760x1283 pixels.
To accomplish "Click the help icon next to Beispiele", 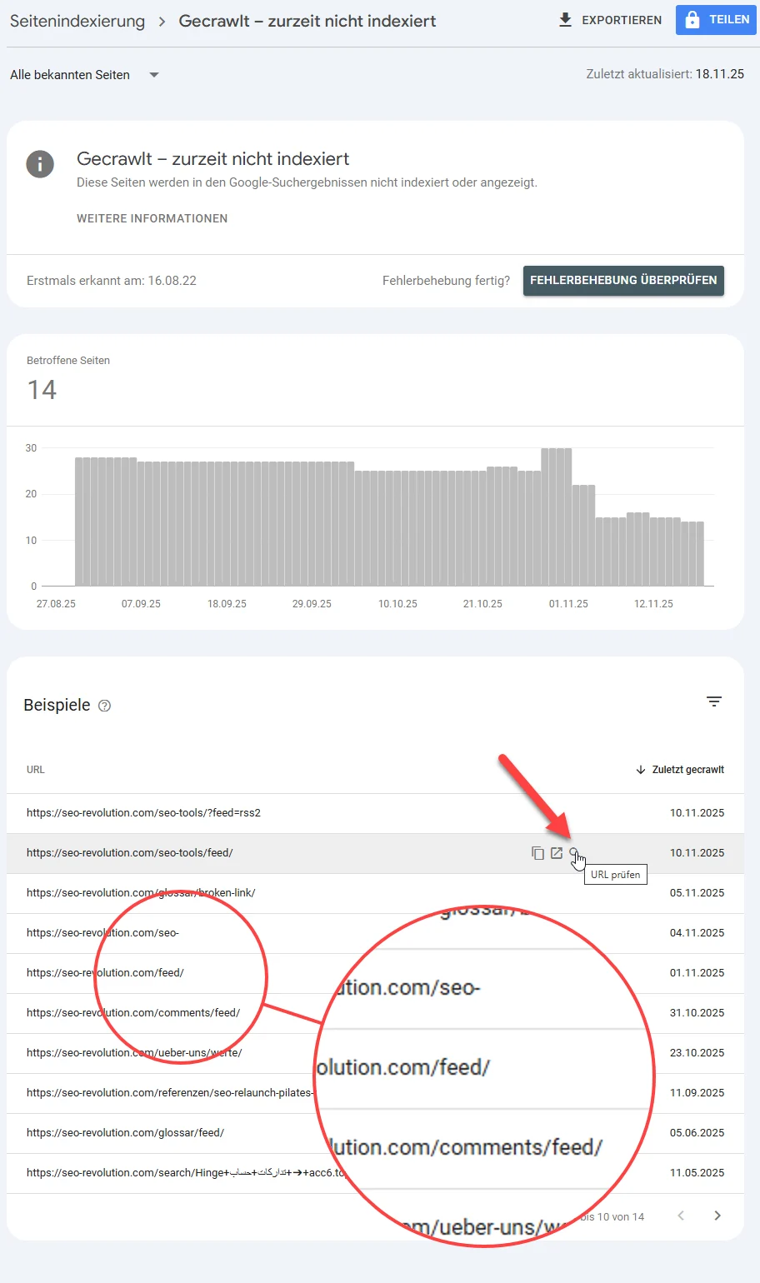I will tap(104, 706).
